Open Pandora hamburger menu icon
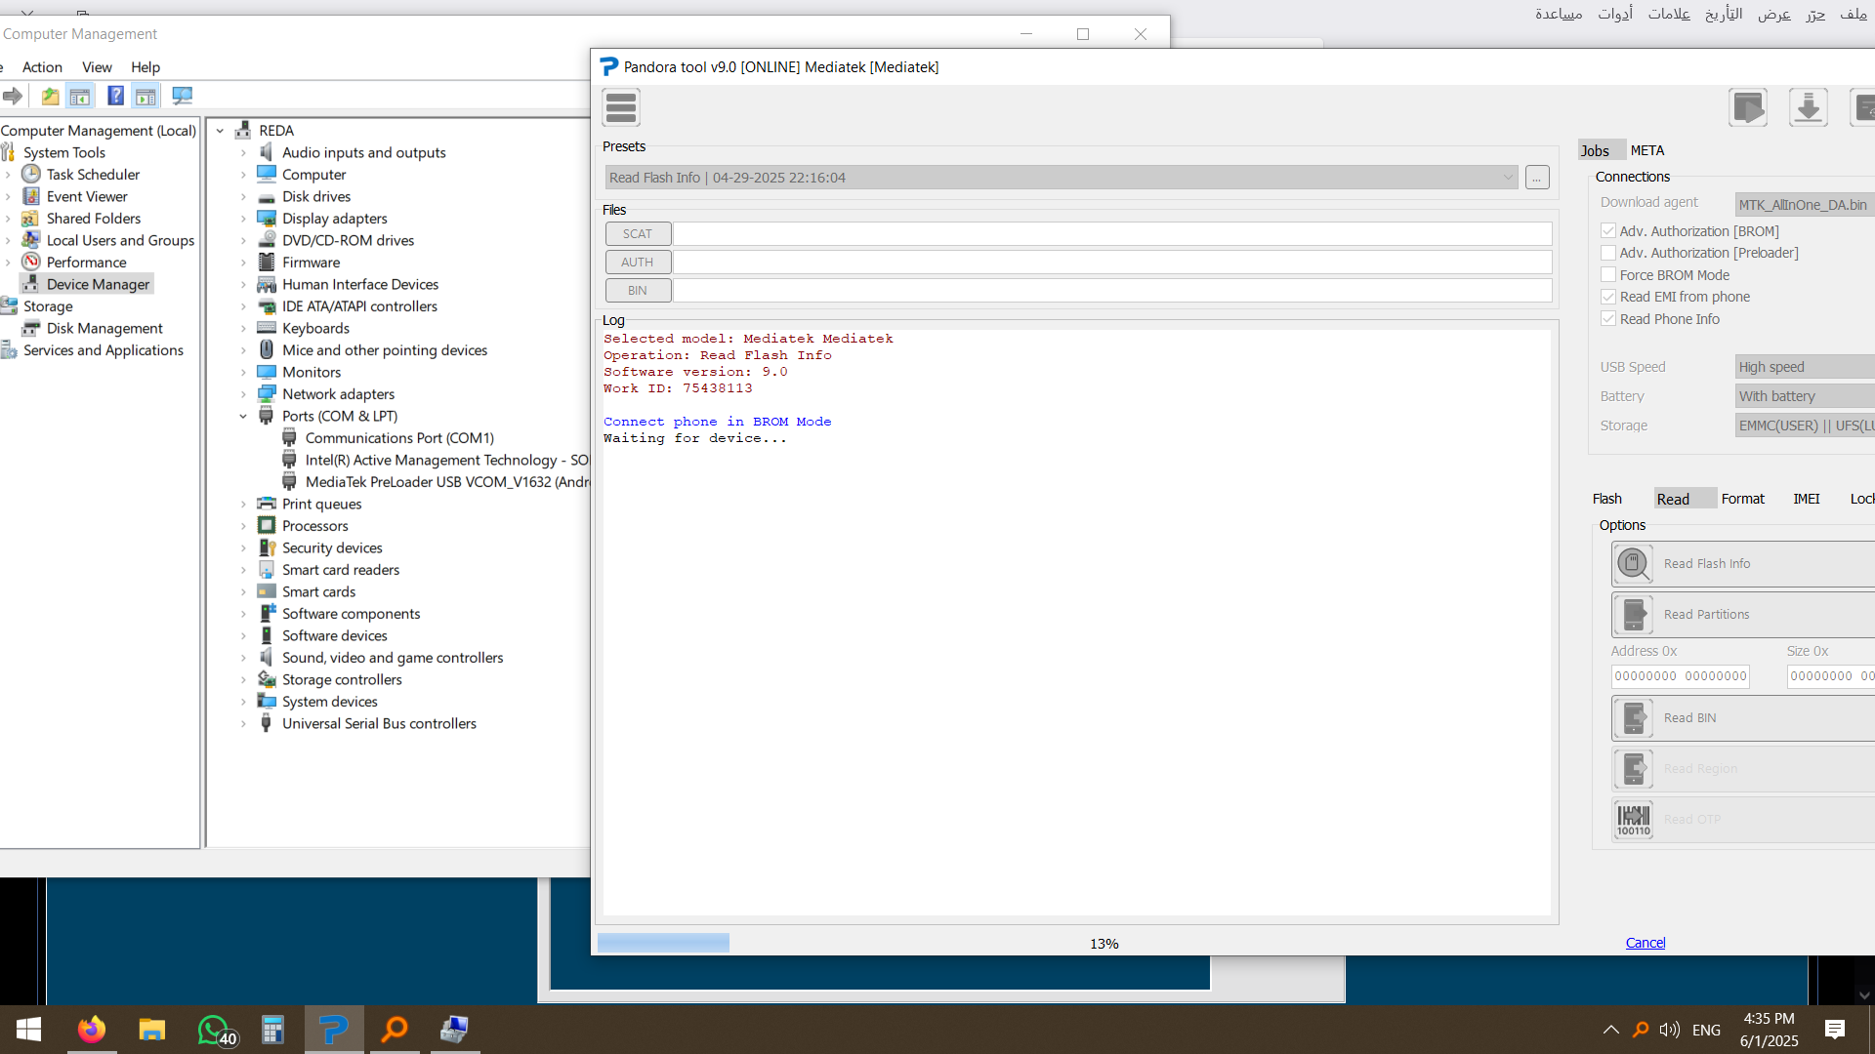This screenshot has height=1054, width=1875. pos(621,107)
